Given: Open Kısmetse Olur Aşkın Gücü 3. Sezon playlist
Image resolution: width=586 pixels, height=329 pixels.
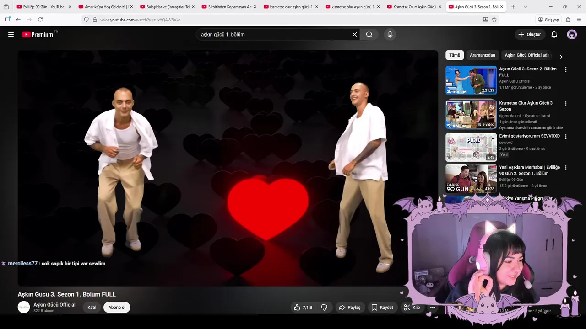Looking at the screenshot, I should [x=526, y=106].
